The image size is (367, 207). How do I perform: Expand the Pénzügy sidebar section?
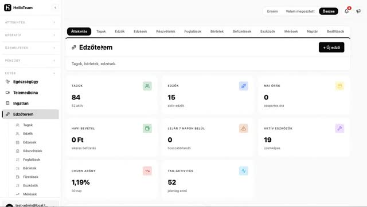(x=30, y=61)
